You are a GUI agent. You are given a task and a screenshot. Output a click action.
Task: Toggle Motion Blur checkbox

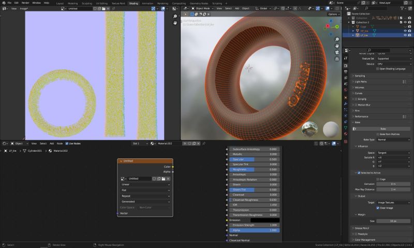tap(356, 105)
